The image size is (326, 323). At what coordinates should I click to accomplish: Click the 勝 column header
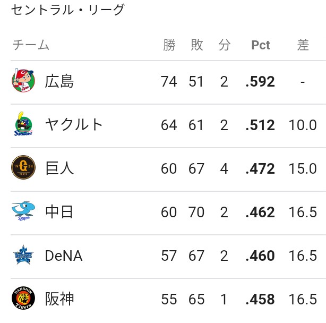pyautogui.click(x=169, y=45)
